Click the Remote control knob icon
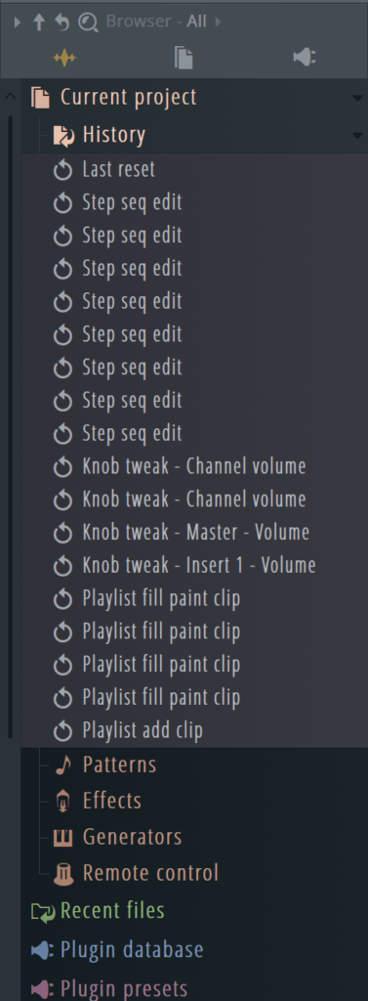The width and height of the screenshot is (368, 1001). pyautogui.click(x=63, y=873)
